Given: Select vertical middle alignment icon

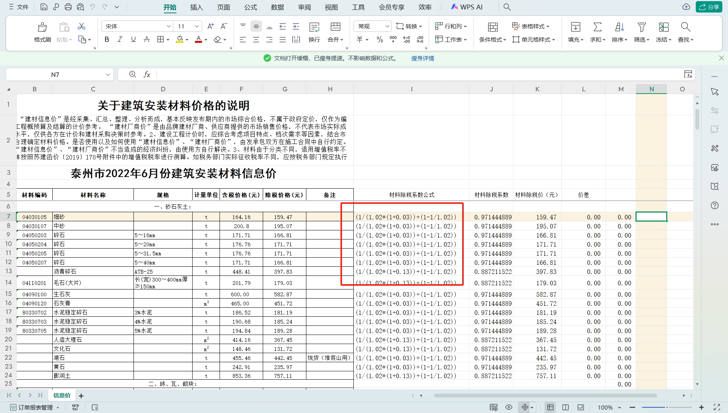Looking at the screenshot, I should (256, 26).
